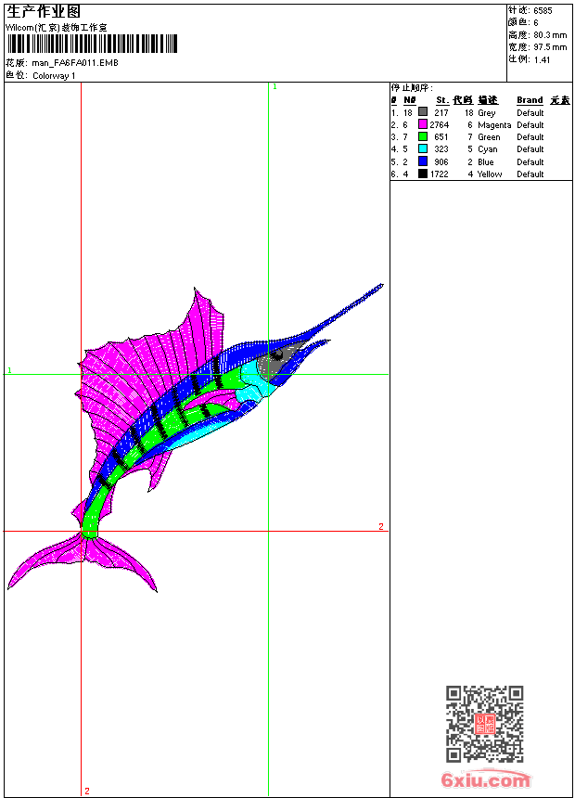Click the 生产作业图 title heading
575x798 pixels.
click(44, 11)
